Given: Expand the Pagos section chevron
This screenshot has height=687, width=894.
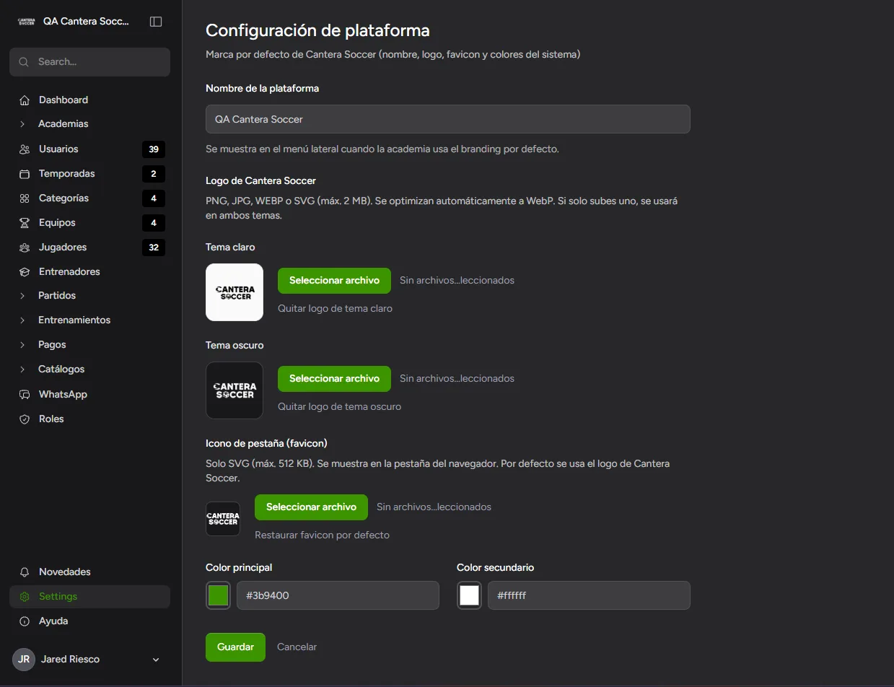Looking at the screenshot, I should pyautogui.click(x=23, y=345).
